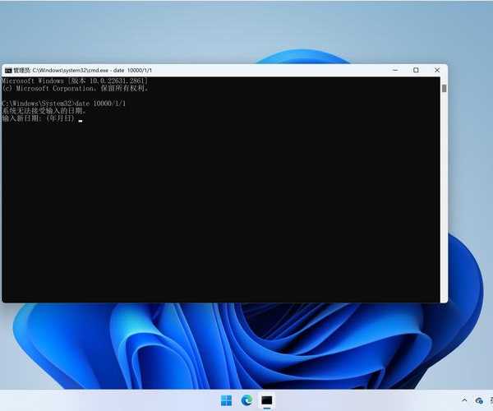This screenshot has width=493, height=411.
Task: Select the Command Prompt taskbar icon
Action: [267, 400]
